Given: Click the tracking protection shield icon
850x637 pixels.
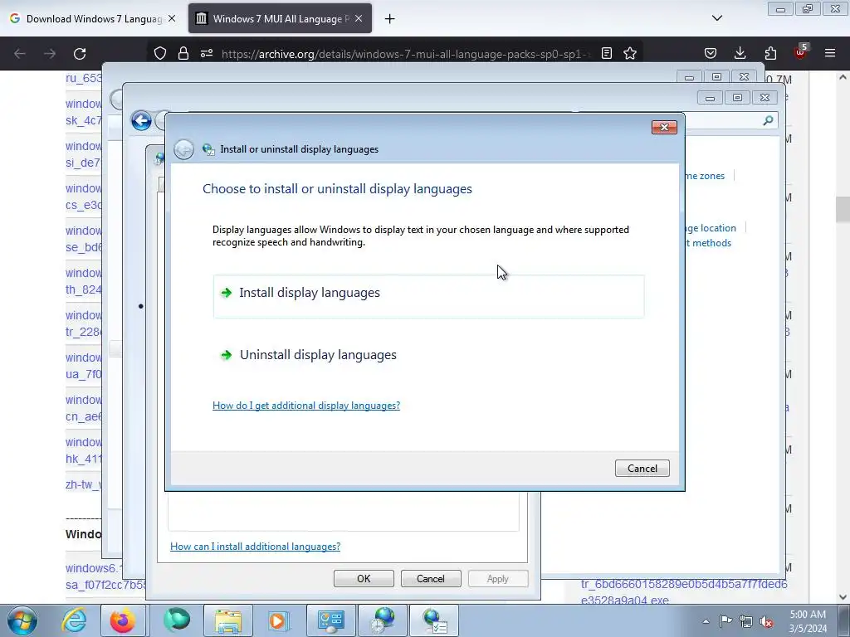Looking at the screenshot, I should point(160,53).
